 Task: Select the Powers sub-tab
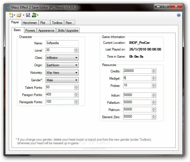[30, 31]
